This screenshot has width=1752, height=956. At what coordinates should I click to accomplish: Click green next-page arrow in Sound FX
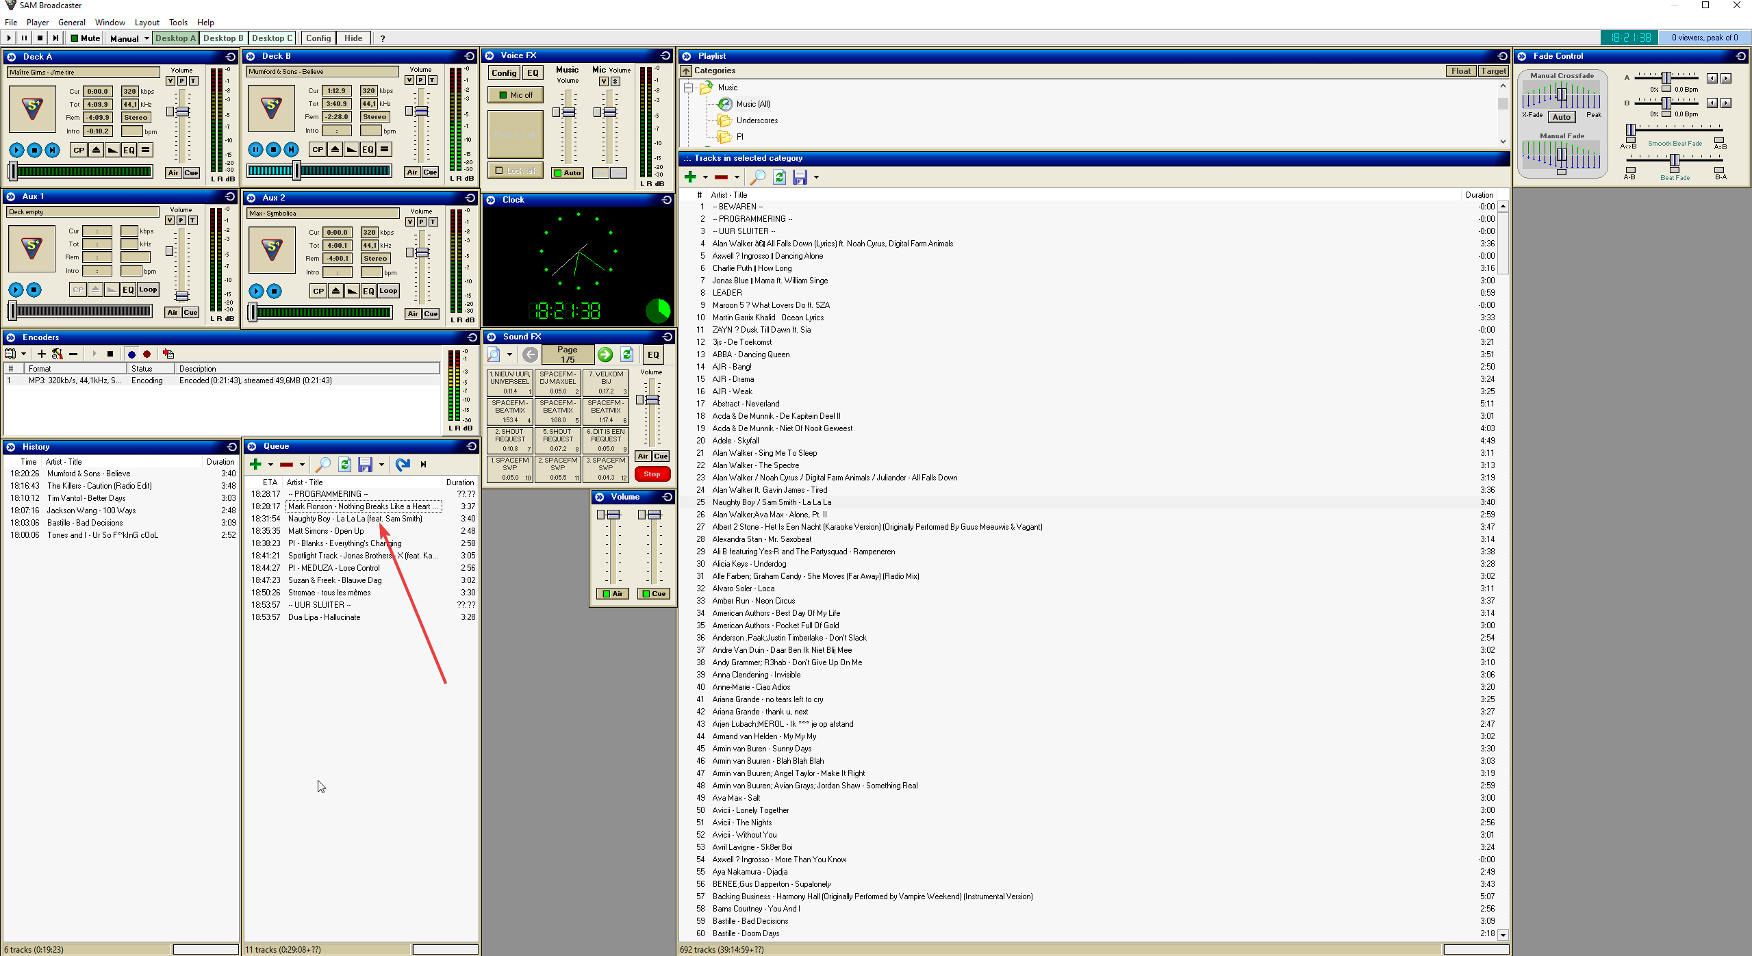605,354
